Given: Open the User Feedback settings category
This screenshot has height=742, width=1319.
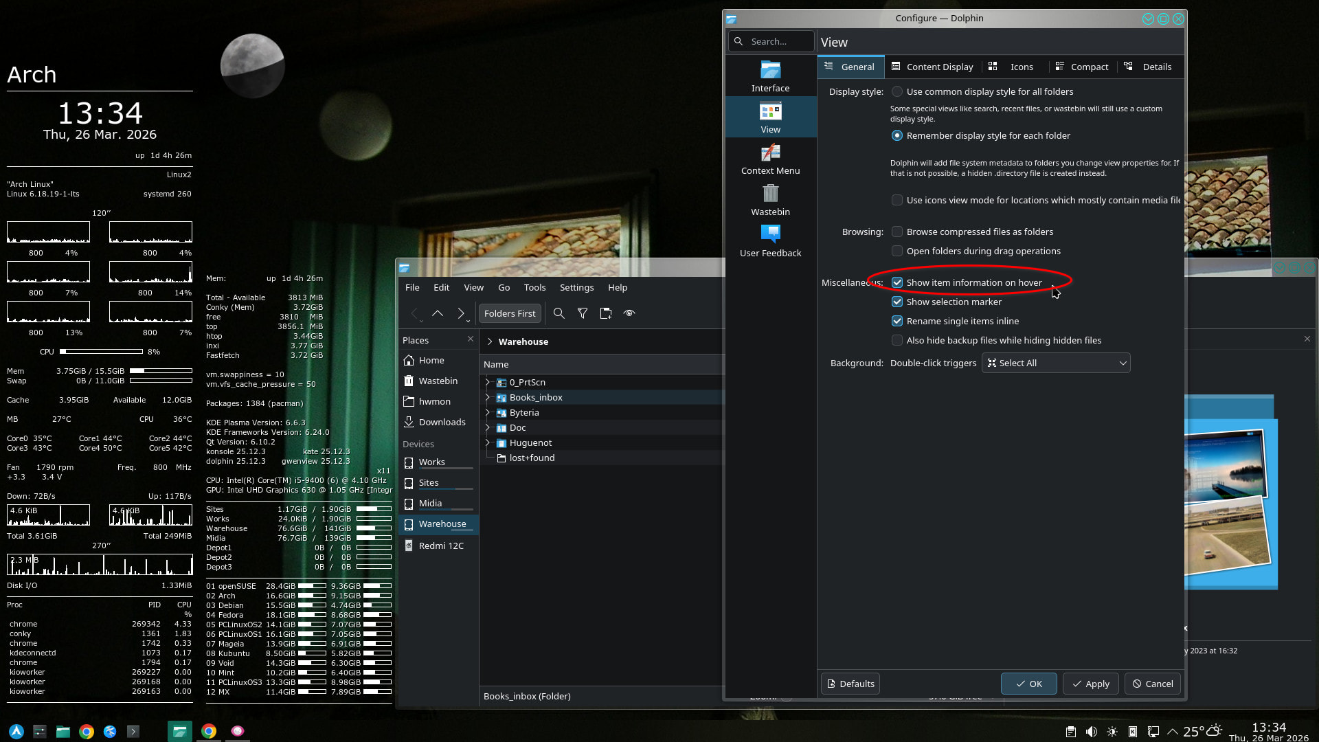Looking at the screenshot, I should 770,241.
